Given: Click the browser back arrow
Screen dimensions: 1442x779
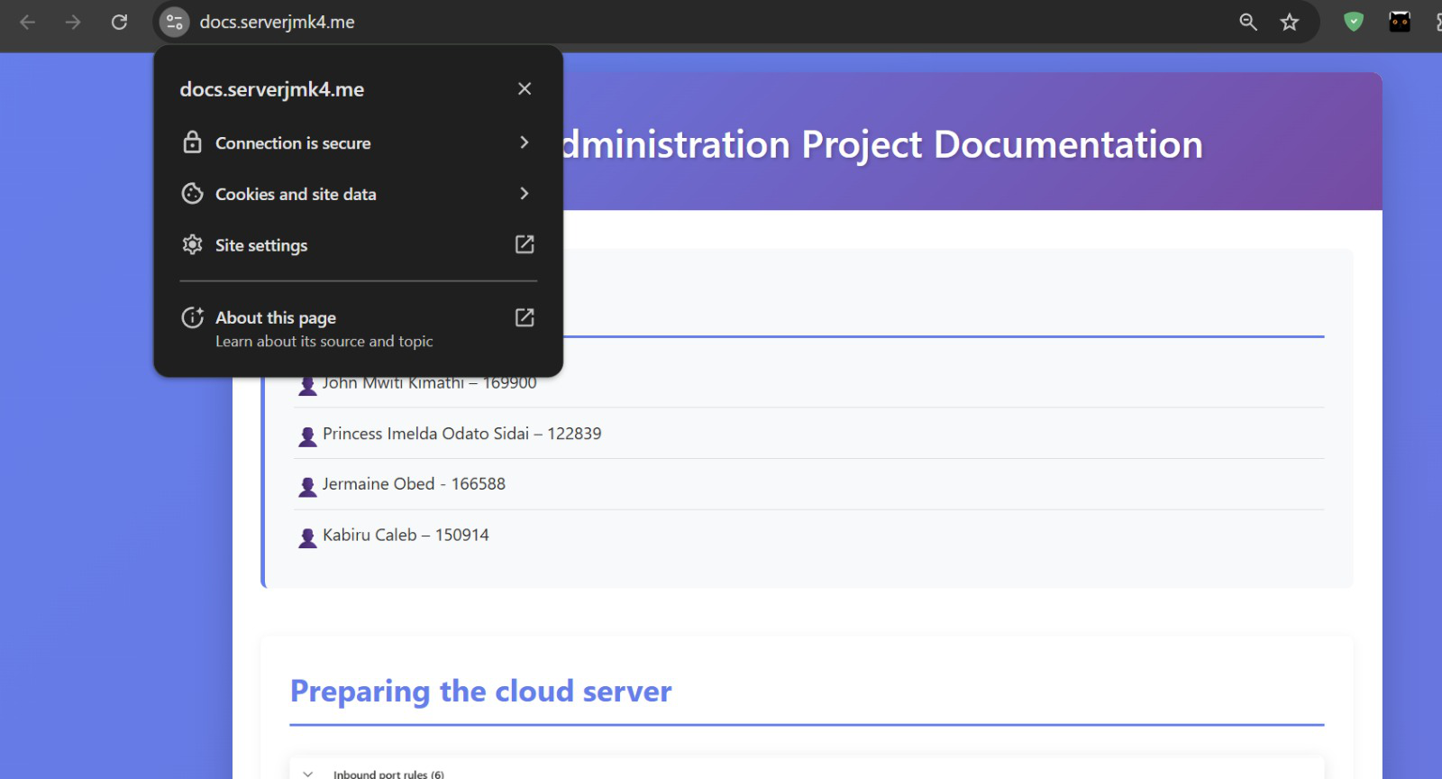Looking at the screenshot, I should [x=28, y=22].
